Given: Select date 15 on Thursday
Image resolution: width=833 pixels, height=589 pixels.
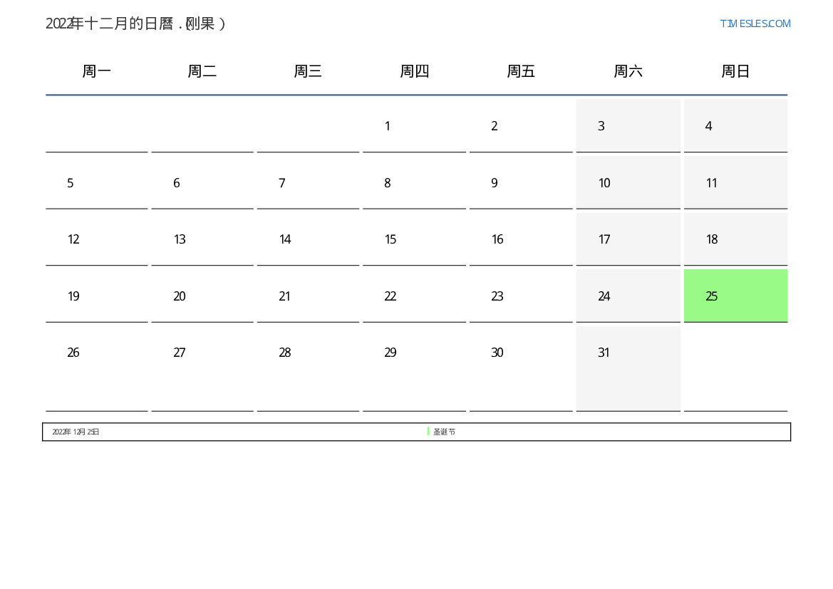Looking at the screenshot, I should pos(390,239).
